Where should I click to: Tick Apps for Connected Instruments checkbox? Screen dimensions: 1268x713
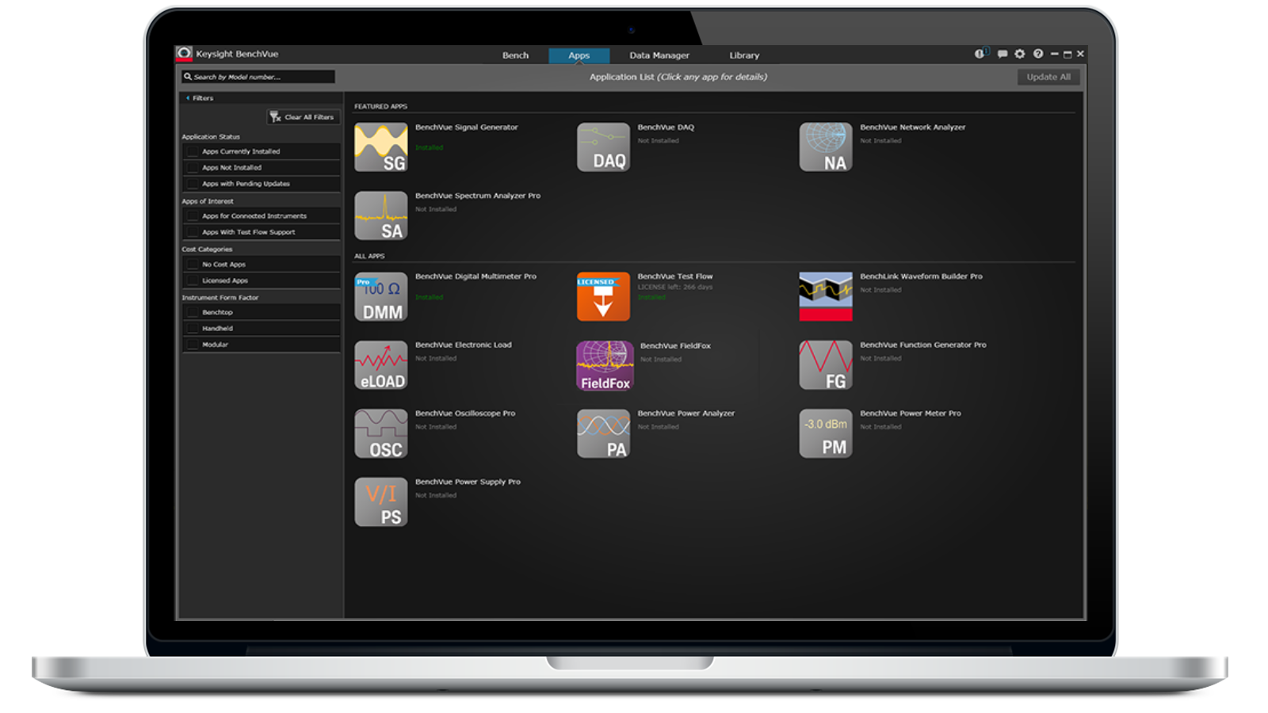[193, 216]
